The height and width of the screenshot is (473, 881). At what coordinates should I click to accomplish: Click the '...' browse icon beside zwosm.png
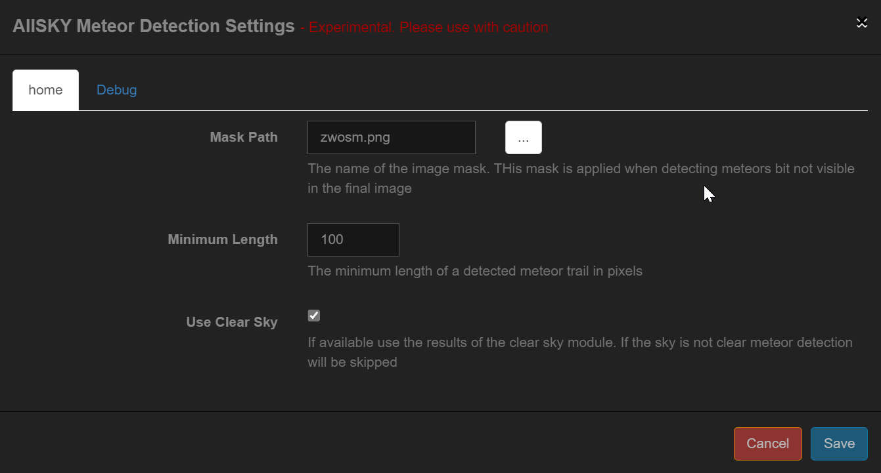tap(523, 137)
